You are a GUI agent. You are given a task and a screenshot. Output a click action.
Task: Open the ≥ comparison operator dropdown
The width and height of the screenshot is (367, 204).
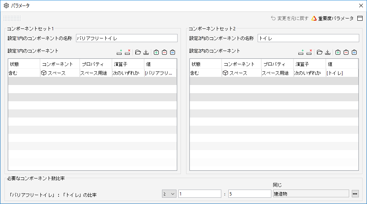[x=169, y=194]
